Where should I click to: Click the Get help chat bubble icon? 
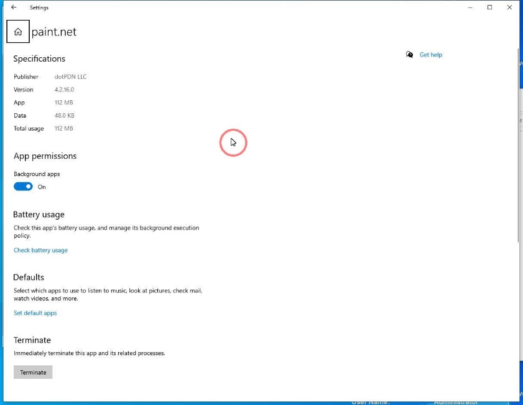pos(409,55)
